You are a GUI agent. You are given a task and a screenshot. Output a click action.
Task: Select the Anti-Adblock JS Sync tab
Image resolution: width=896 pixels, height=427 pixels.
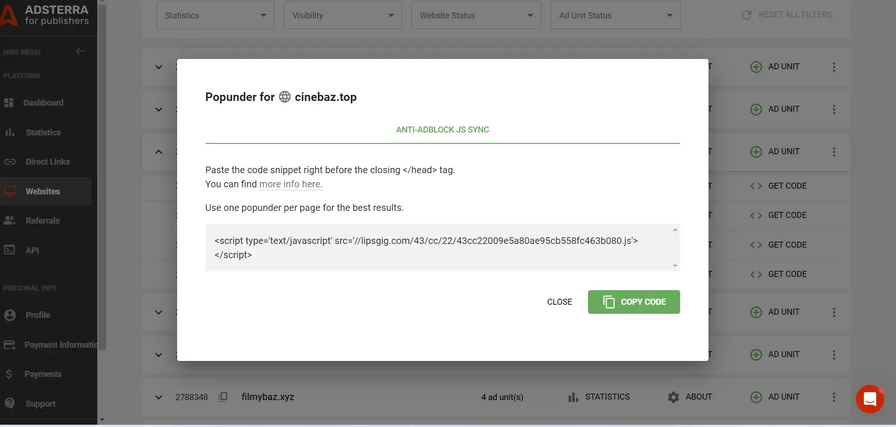coord(443,130)
